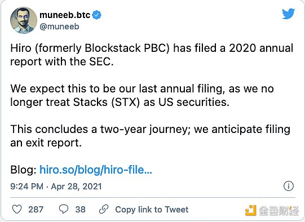
Task: Like the tweet with the heart icon
Action: pyautogui.click(x=17, y=210)
